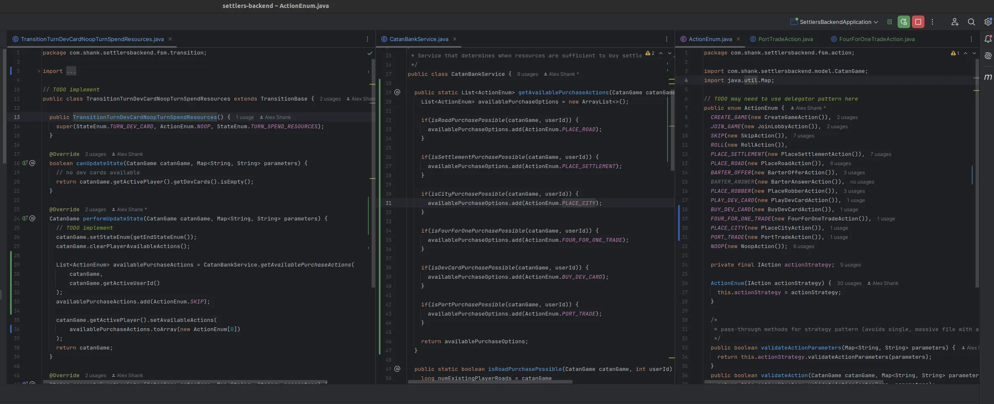
Task: Switch to FourForOneTradeAction.java tab
Action: [x=872, y=39]
